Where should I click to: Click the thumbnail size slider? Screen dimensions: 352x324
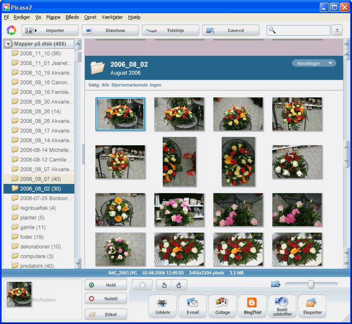point(311,284)
